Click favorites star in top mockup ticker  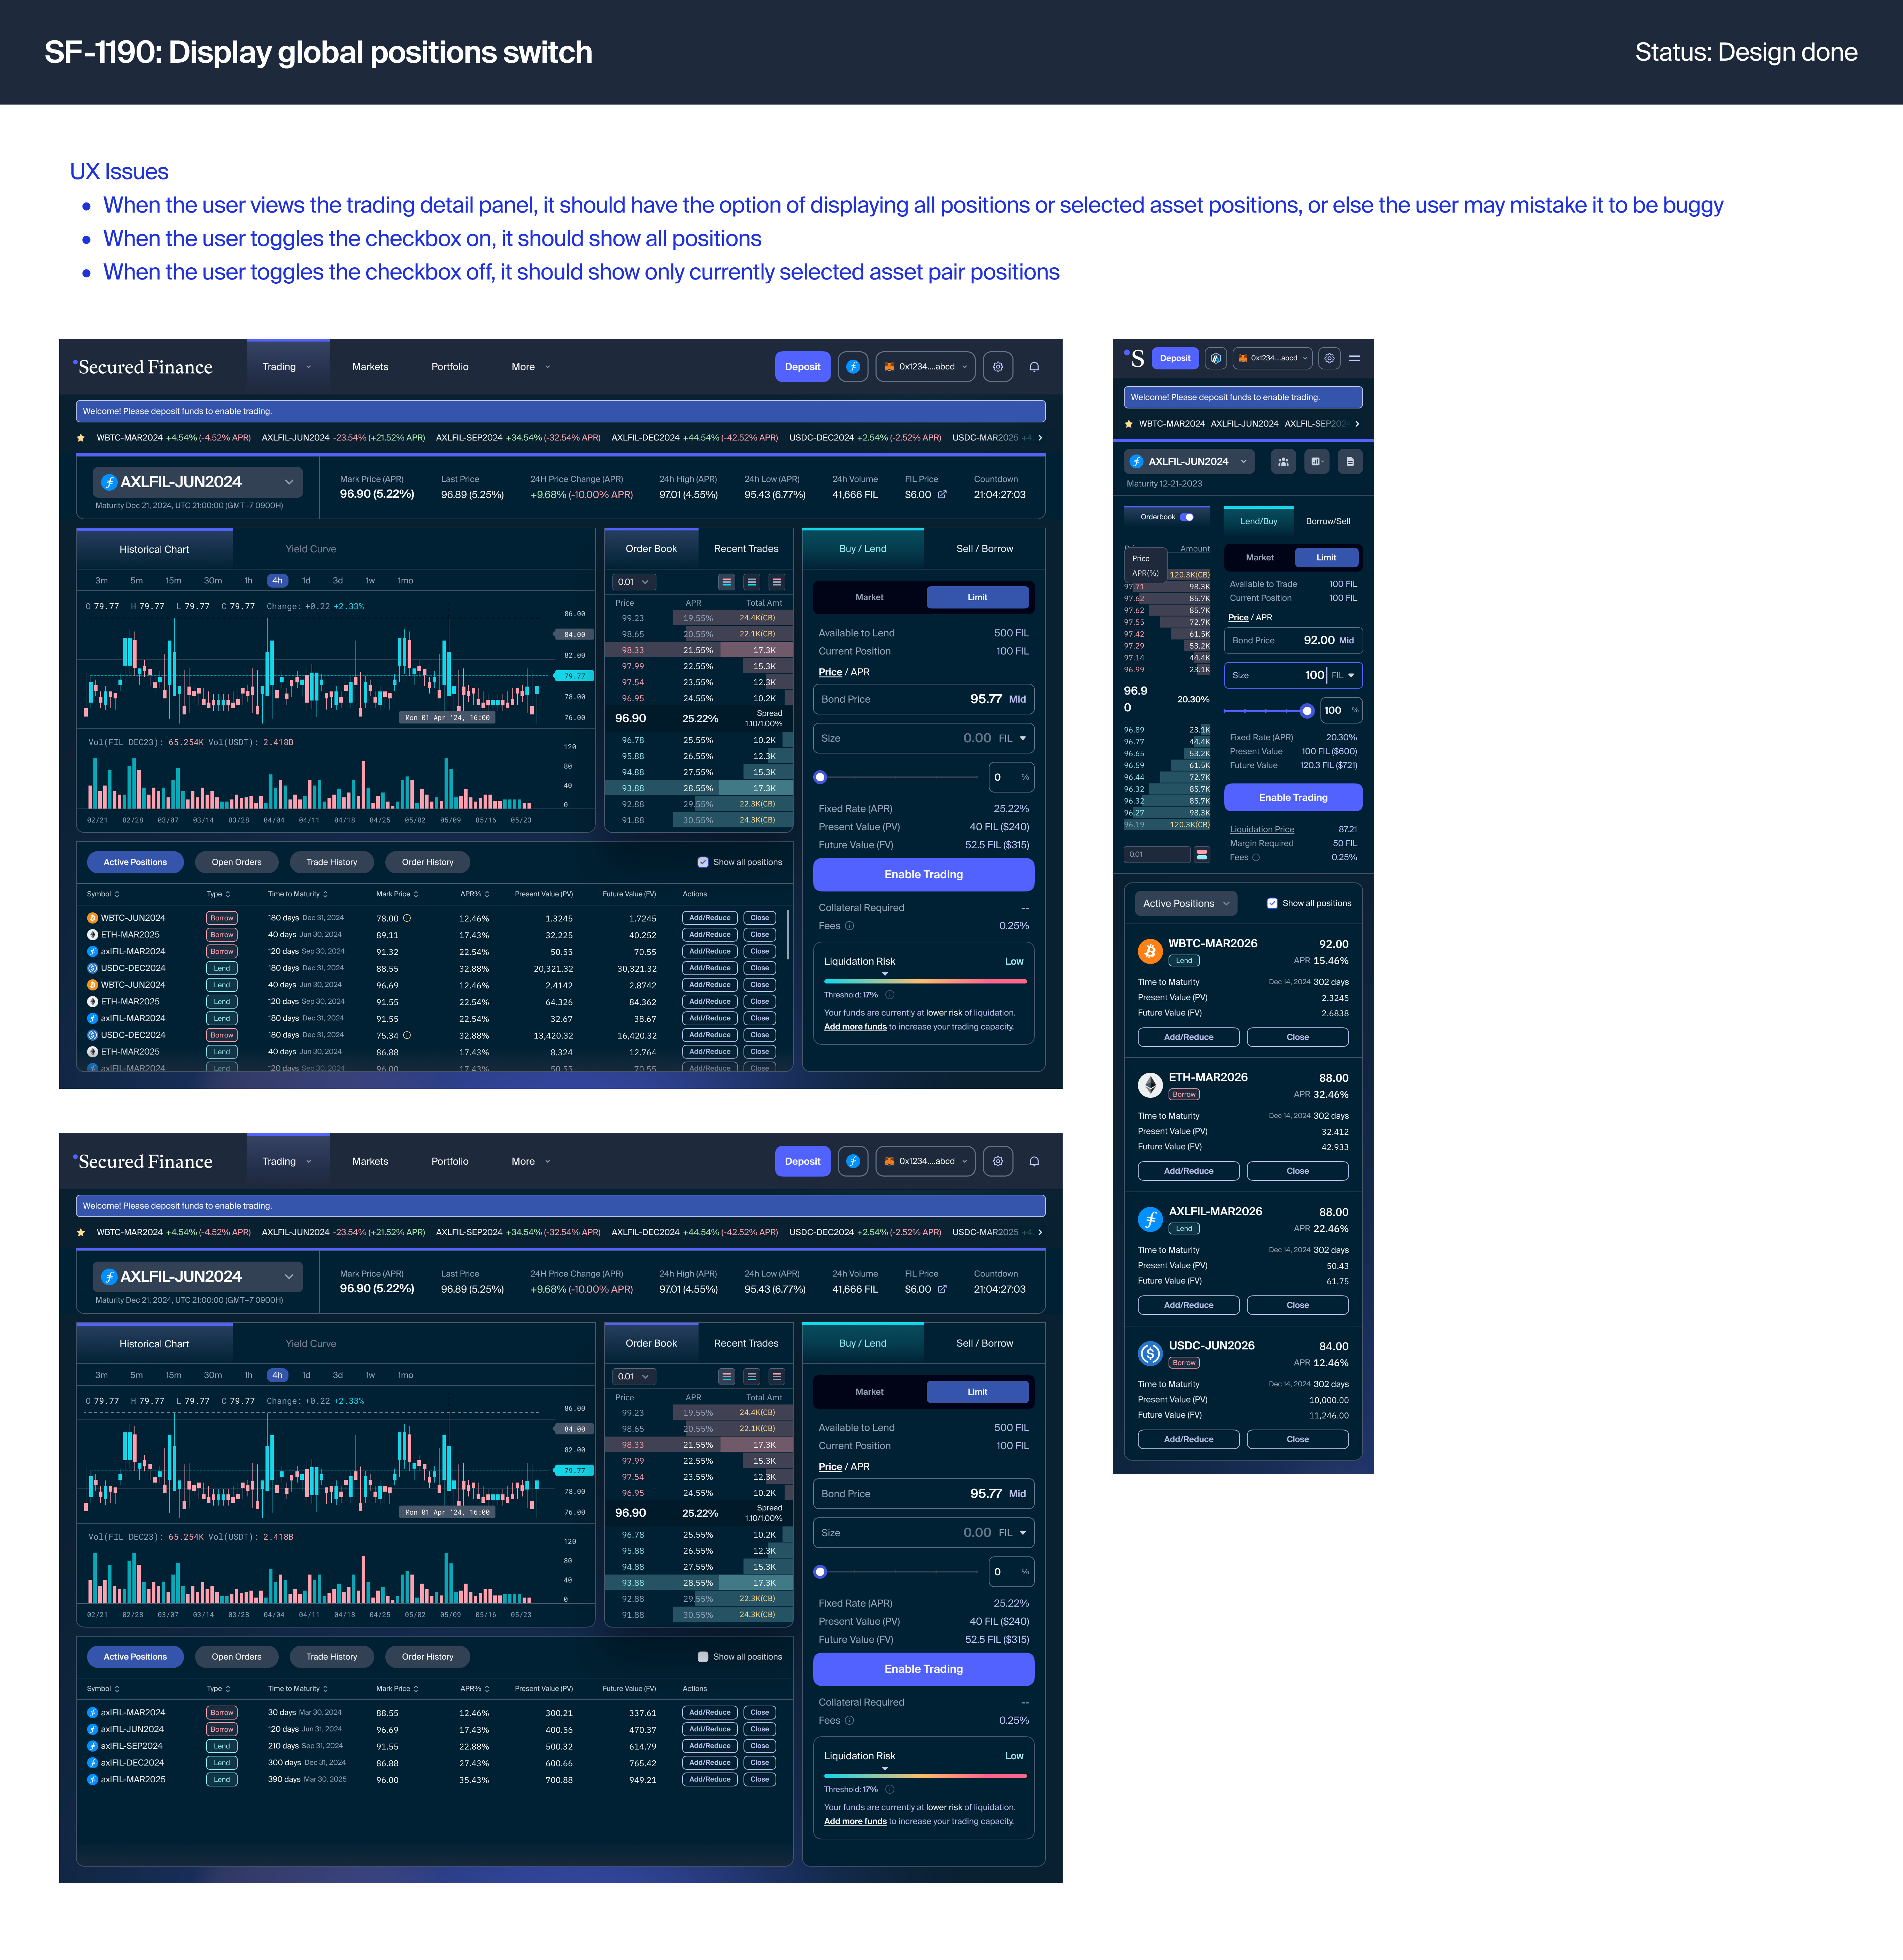[81, 438]
